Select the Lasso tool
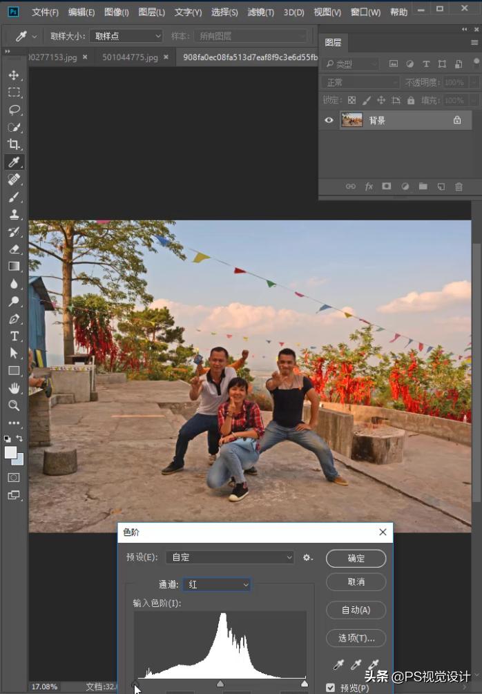The width and height of the screenshot is (482, 694). 14,110
